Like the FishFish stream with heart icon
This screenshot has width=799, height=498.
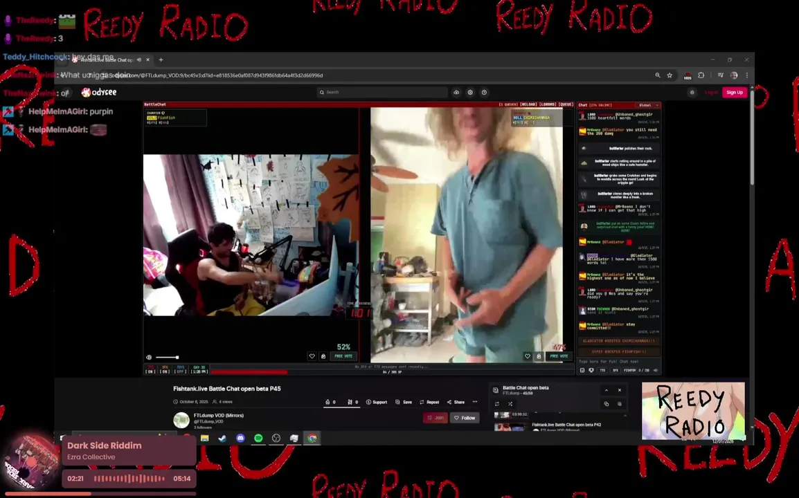point(312,356)
